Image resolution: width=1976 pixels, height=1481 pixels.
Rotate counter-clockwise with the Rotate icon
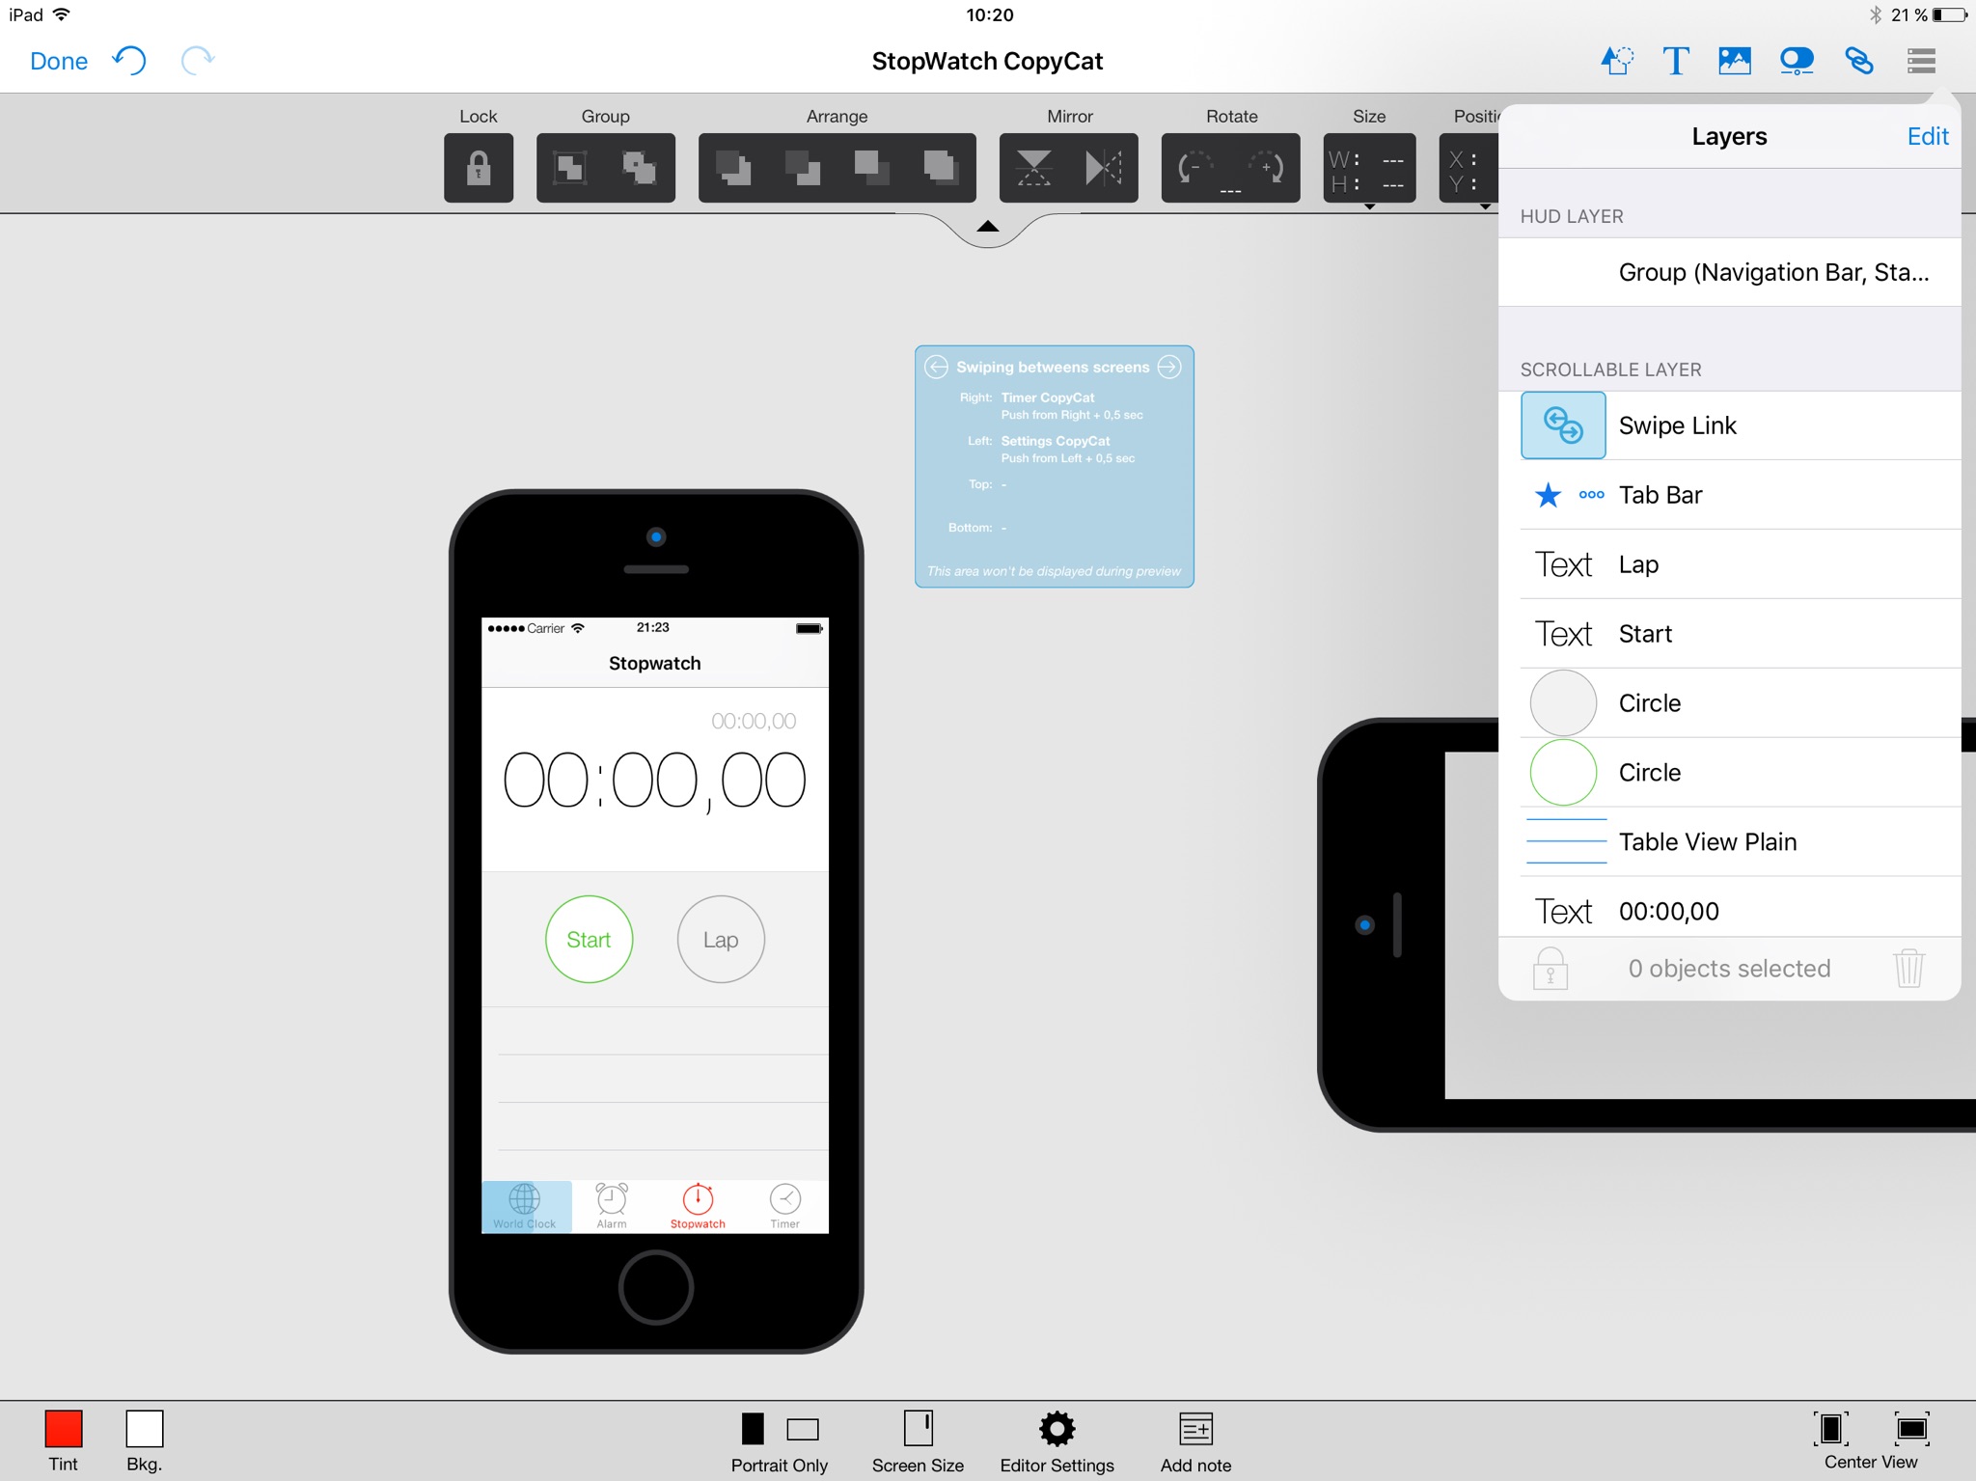(1196, 168)
